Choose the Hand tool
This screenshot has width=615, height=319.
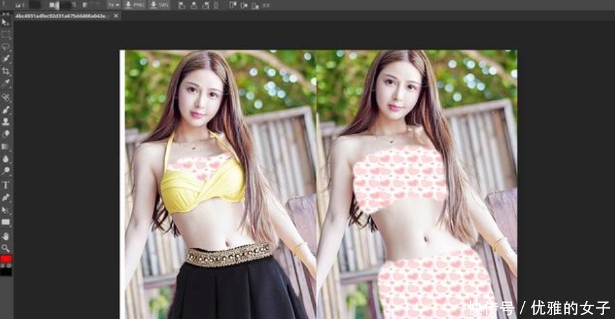(x=6, y=236)
